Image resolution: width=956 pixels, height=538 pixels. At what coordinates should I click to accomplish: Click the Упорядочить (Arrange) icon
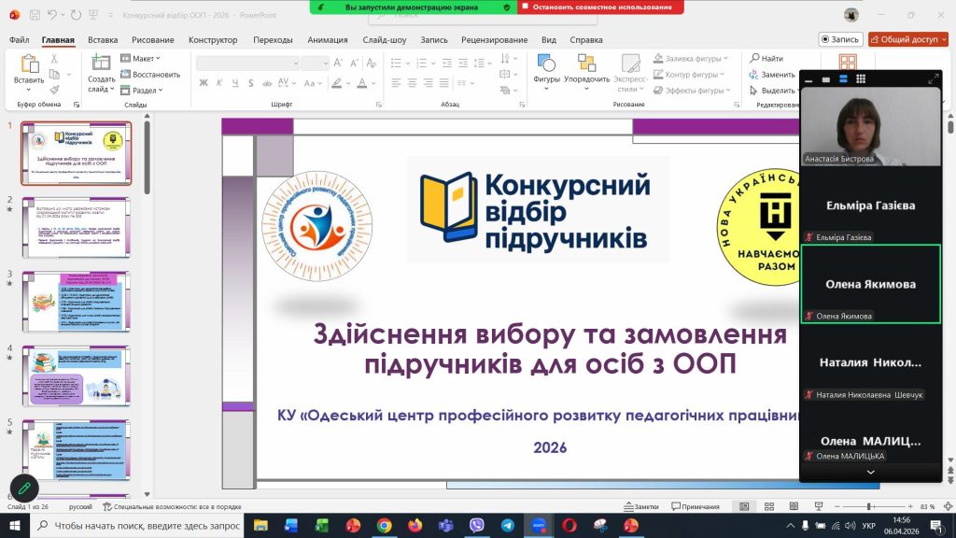point(586,64)
